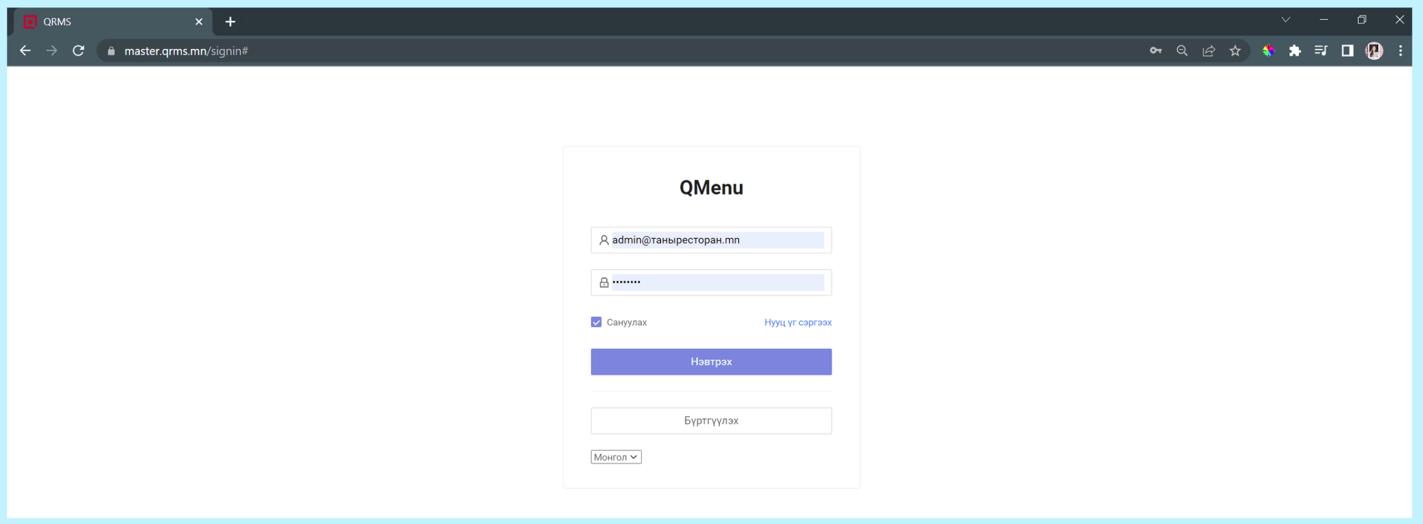This screenshot has height=524, width=1423.
Task: Uncheck the Сануулах remember-me checkbox
Action: point(596,322)
